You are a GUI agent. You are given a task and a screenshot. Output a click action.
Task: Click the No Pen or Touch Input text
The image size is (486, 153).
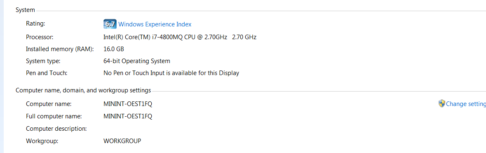tap(171, 73)
